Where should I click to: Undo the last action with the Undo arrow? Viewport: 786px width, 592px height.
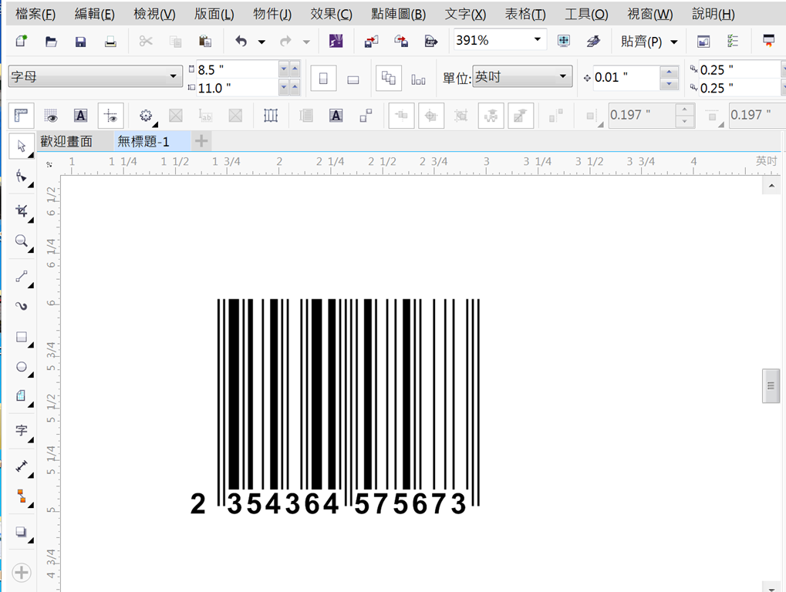coord(241,41)
